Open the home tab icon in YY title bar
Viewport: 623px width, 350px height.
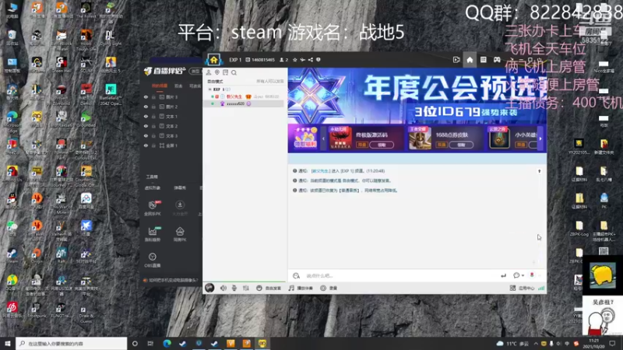click(x=470, y=60)
